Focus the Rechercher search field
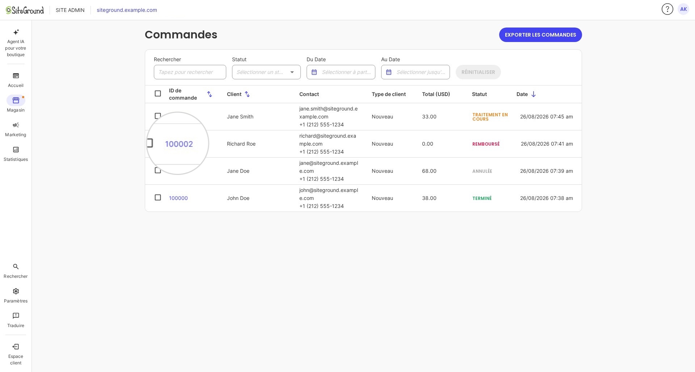The height and width of the screenshot is (372, 695). tap(190, 72)
